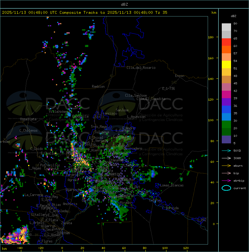Click the cyan ellipse 'current' symbol
The image size is (249, 252).
(x=226, y=188)
